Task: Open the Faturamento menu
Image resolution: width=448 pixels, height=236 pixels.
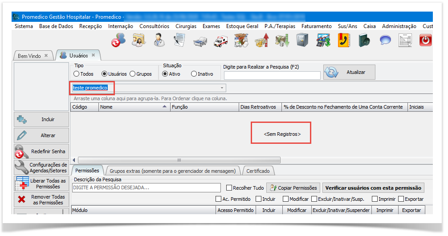Action: pyautogui.click(x=316, y=26)
